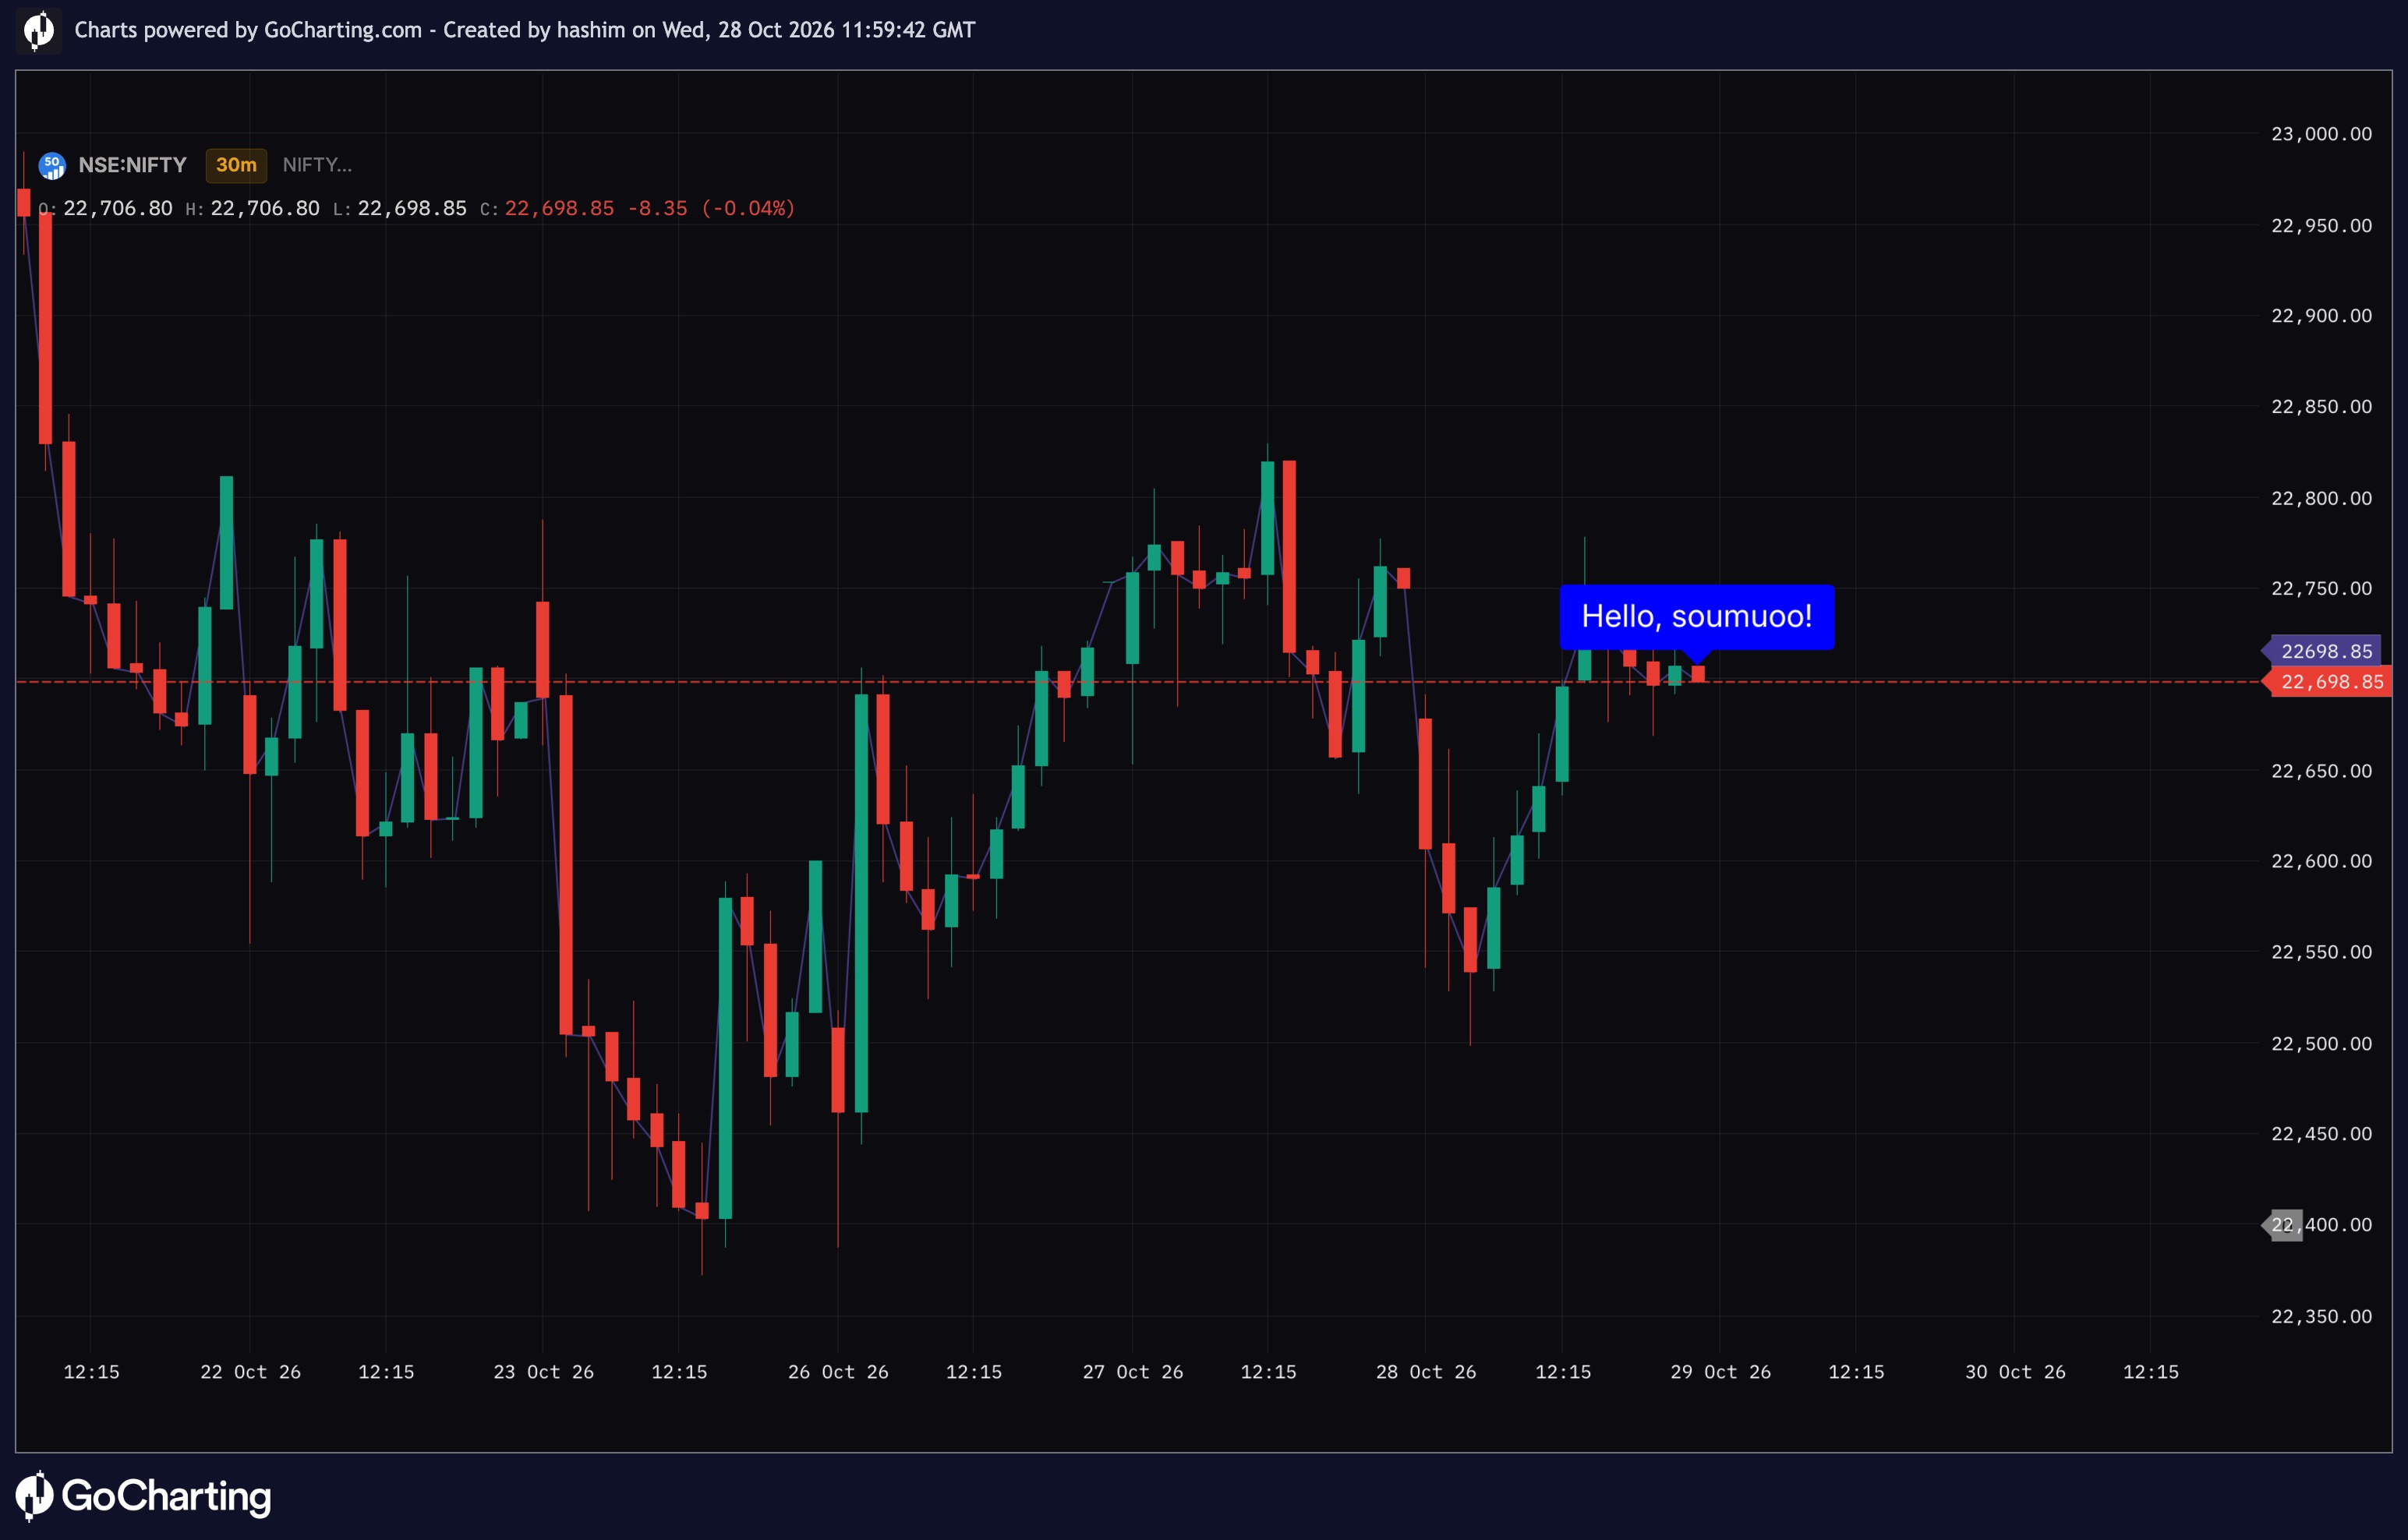Click the 22,650.00 price axis label

[2321, 771]
